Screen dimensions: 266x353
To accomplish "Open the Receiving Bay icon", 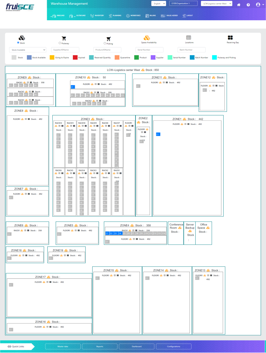I will (230, 38).
